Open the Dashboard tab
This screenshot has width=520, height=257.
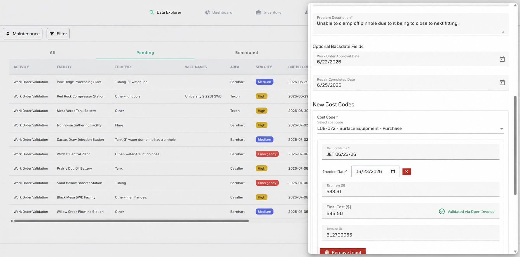219,12
